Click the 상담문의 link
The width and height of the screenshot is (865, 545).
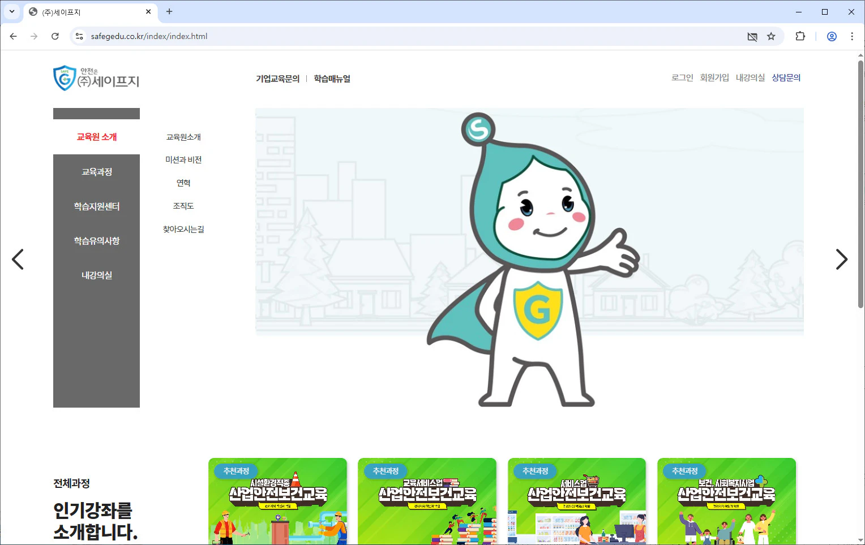click(786, 77)
